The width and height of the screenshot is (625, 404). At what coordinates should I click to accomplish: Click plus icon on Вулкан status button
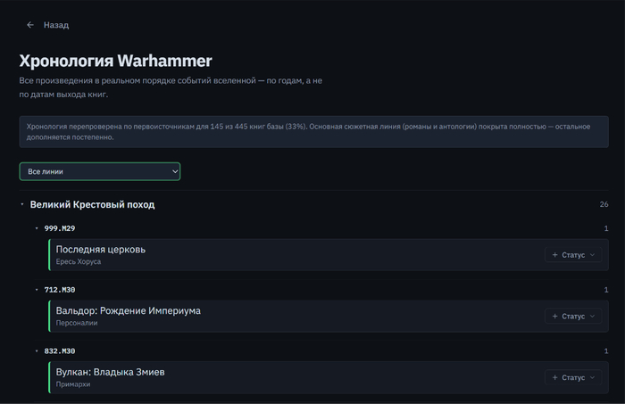[554, 377]
